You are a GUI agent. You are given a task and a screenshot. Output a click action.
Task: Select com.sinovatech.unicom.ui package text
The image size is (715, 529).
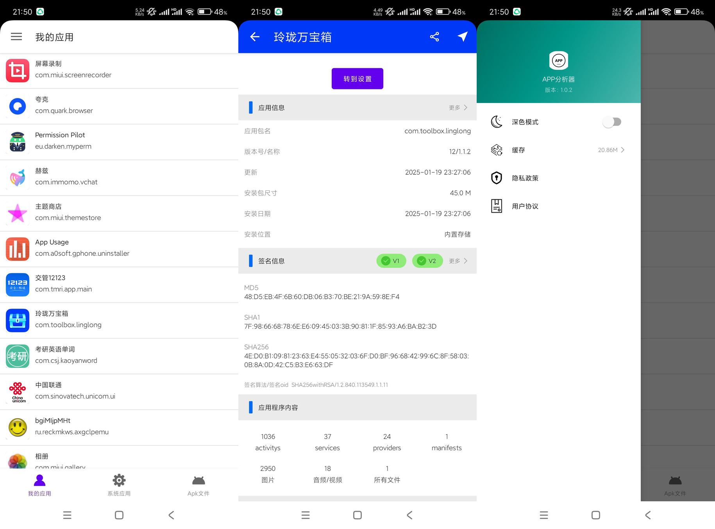pos(75,396)
